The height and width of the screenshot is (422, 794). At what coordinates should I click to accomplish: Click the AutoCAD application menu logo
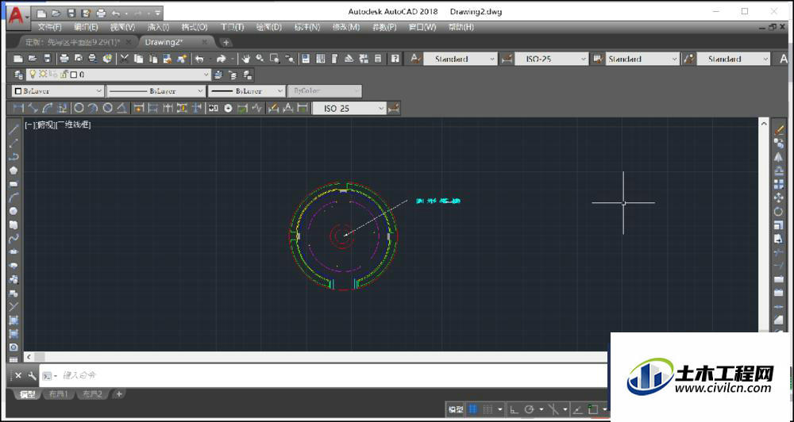point(16,14)
